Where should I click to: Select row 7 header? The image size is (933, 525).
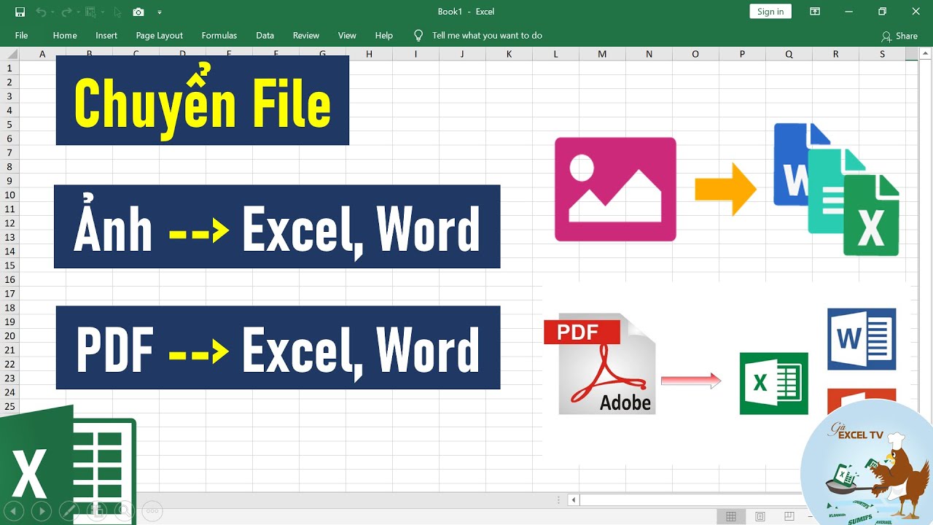click(9, 152)
